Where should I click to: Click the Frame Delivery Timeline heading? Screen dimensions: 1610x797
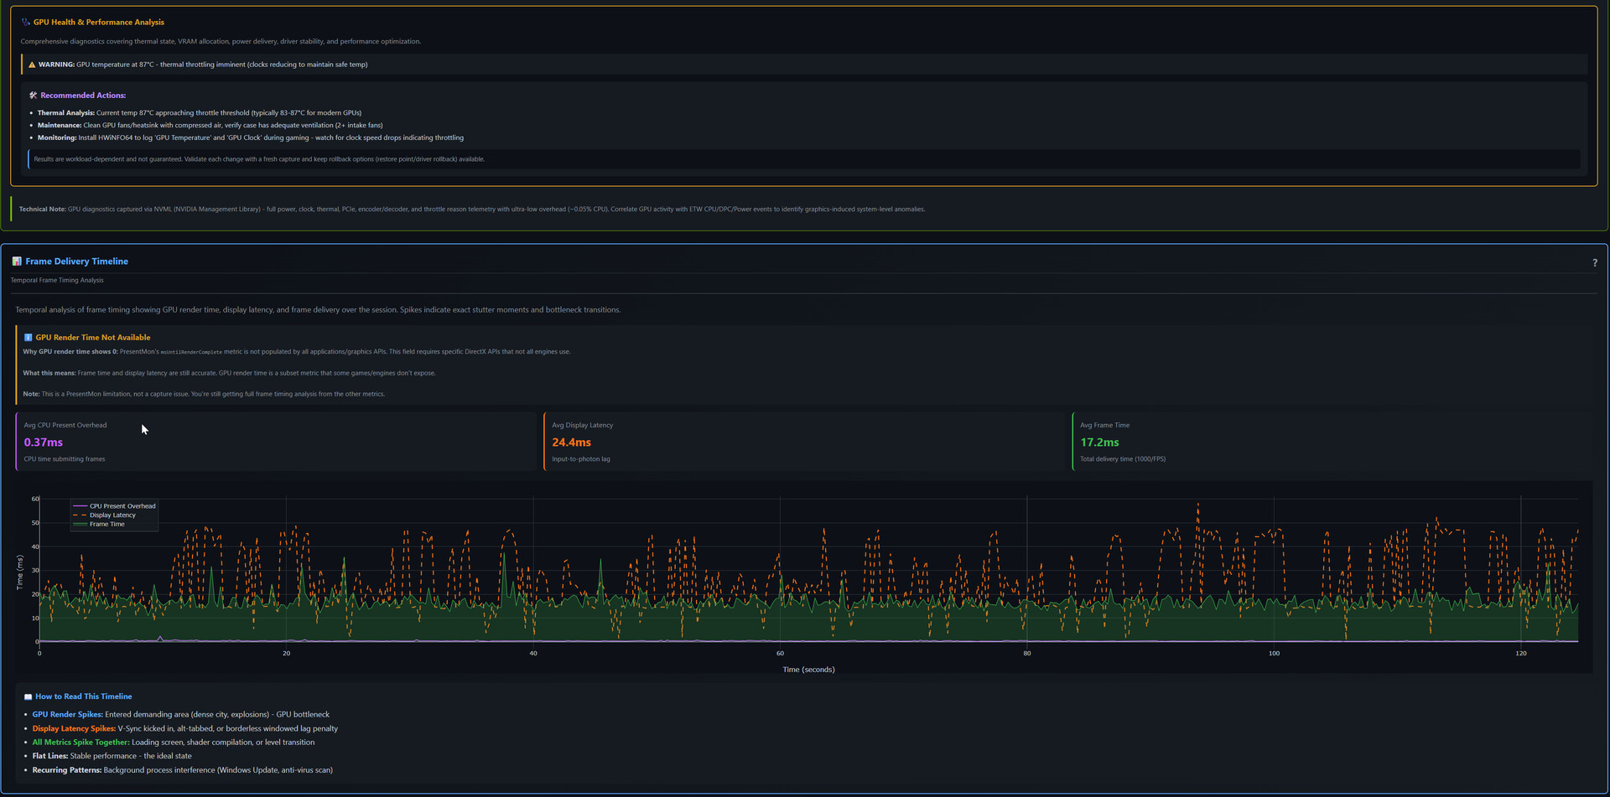(77, 261)
